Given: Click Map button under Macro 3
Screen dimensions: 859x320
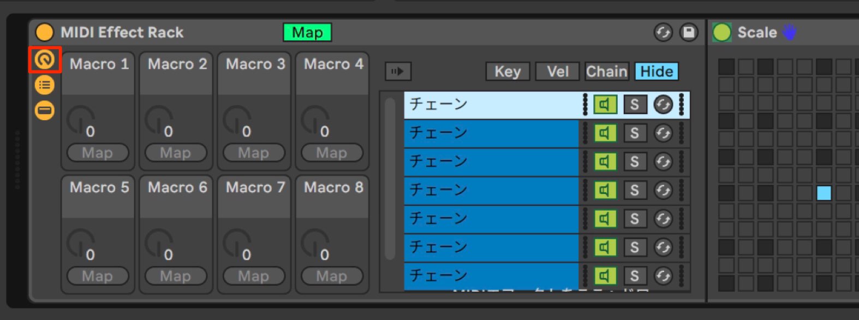Looking at the screenshot, I should point(254,153).
